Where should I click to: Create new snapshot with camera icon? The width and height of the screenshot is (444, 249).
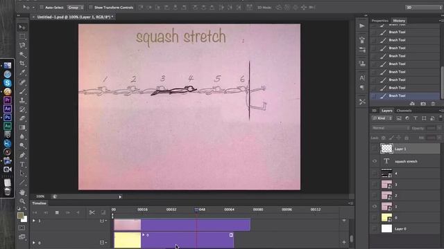tap(423, 104)
